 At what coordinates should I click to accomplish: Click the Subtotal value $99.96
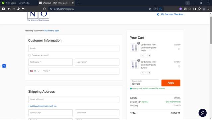[x=177, y=98]
